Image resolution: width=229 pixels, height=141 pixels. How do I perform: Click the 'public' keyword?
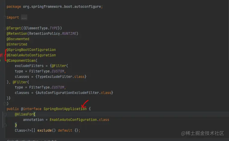click(x=13, y=109)
